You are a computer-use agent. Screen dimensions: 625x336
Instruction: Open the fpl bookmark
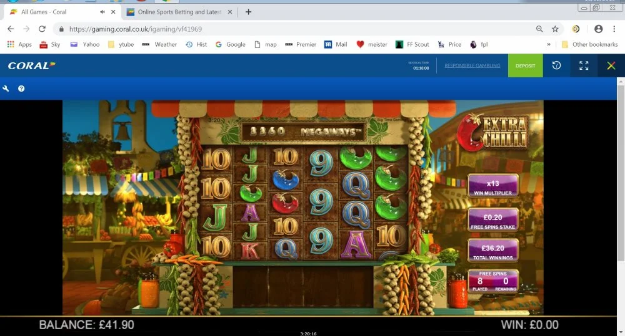479,44
